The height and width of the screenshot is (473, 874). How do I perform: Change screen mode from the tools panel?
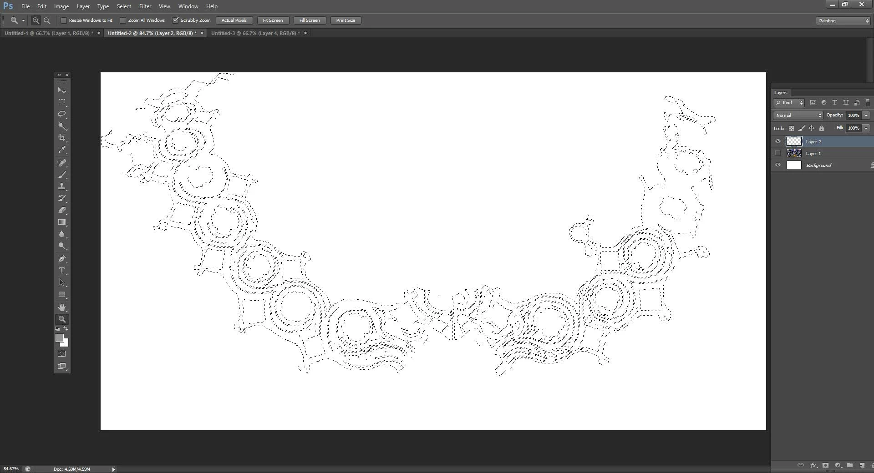(62, 366)
